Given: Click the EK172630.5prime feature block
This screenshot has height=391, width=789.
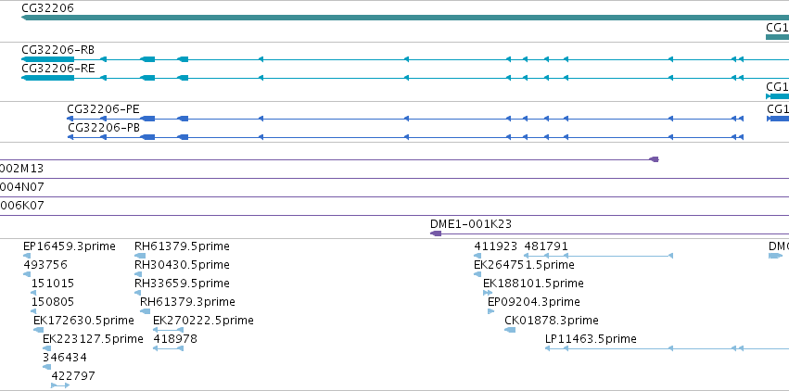Looking at the screenshot, I should [x=38, y=330].
